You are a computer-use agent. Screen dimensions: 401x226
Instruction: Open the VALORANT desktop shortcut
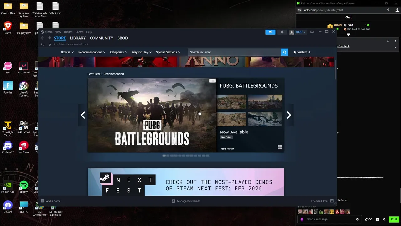point(23,68)
